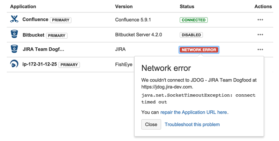Click the Confluence 5.9.1 version text
279x141 pixels.
tap(133, 20)
